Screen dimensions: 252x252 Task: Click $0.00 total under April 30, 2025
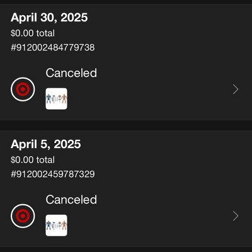pos(33,33)
